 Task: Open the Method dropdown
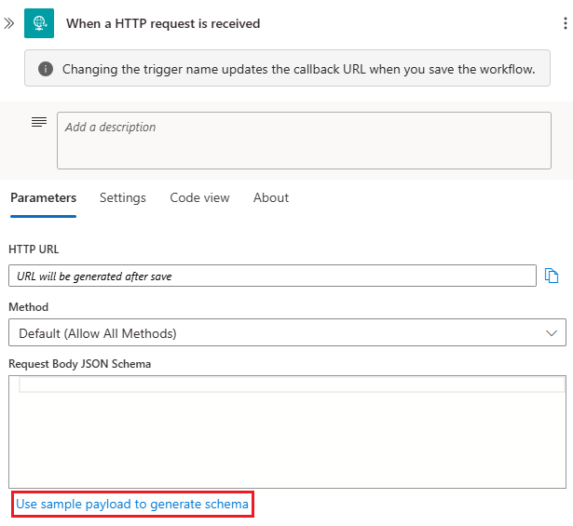point(280,332)
